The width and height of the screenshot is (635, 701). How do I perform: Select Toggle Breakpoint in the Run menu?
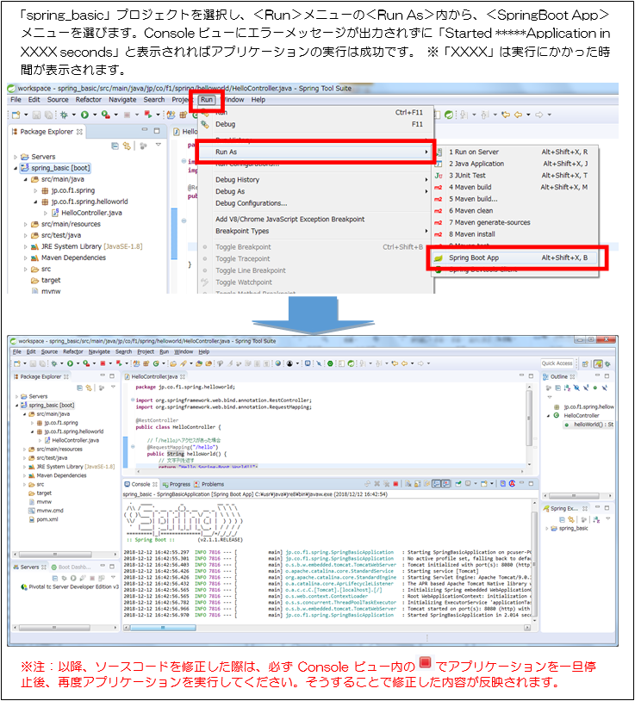(x=243, y=247)
